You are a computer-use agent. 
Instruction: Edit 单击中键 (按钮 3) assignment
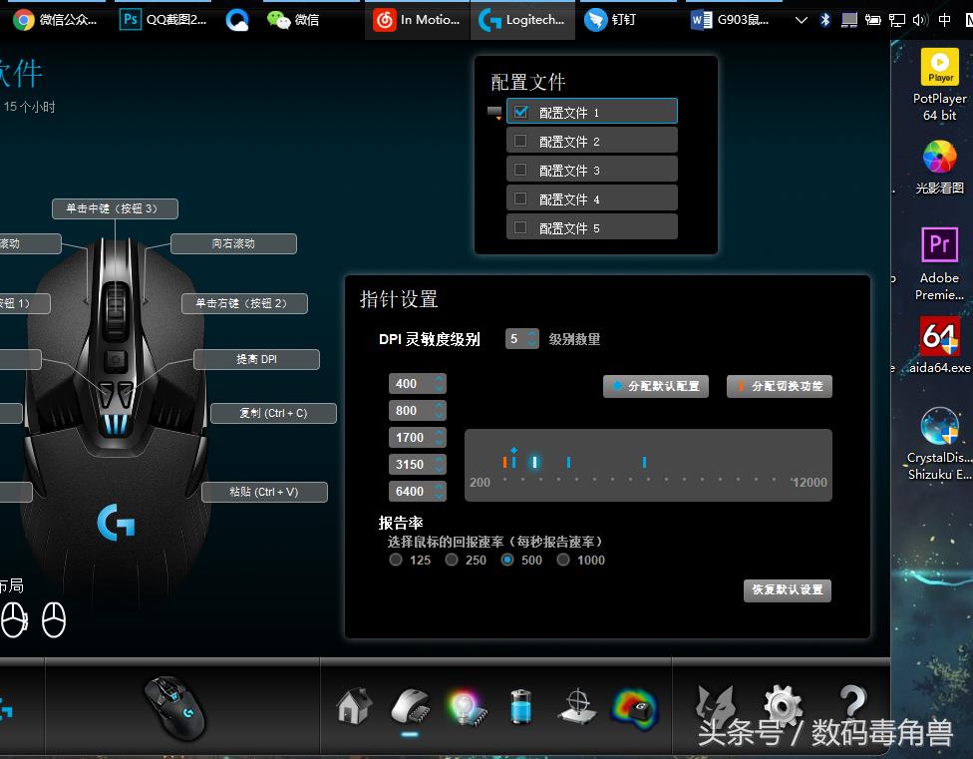click(x=115, y=208)
